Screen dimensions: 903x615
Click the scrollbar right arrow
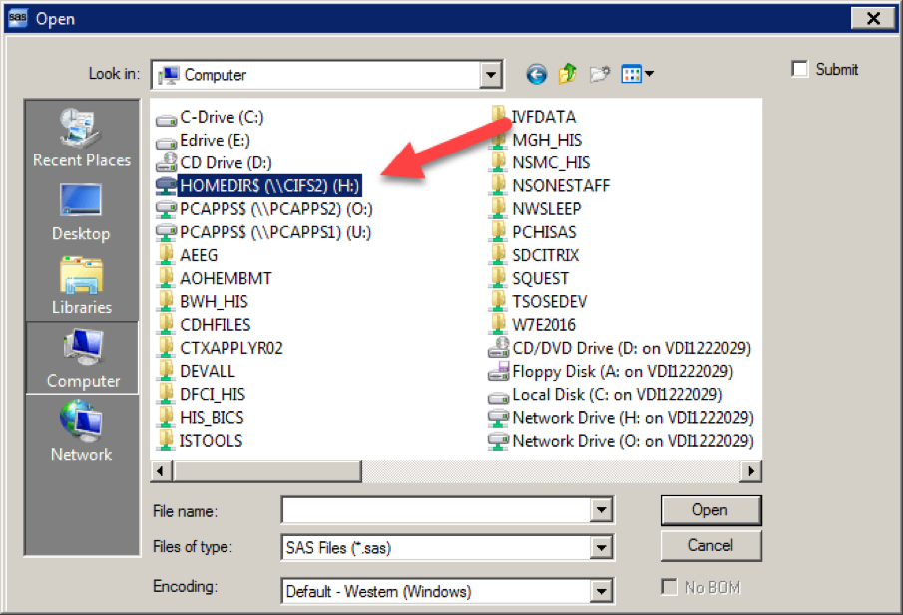(751, 471)
